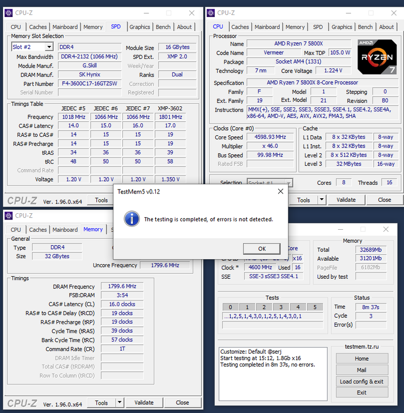Viewport: 404px width, 413px height.
Task: Click the AMD Ryzen 7 5800X name field
Action: point(298,43)
